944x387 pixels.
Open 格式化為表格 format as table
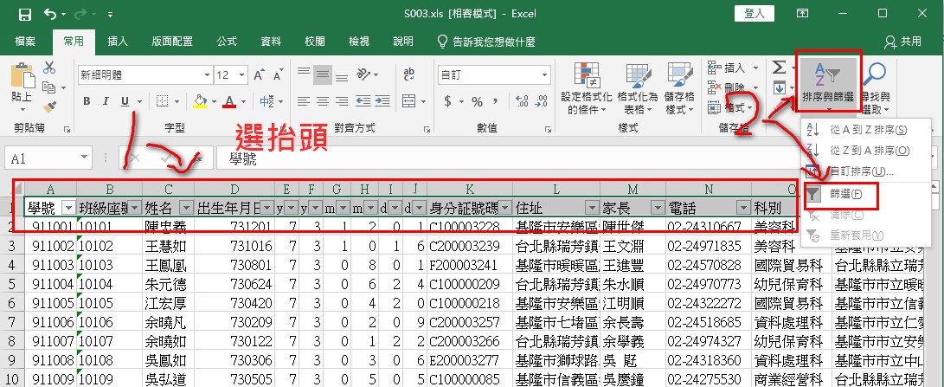coord(638,88)
